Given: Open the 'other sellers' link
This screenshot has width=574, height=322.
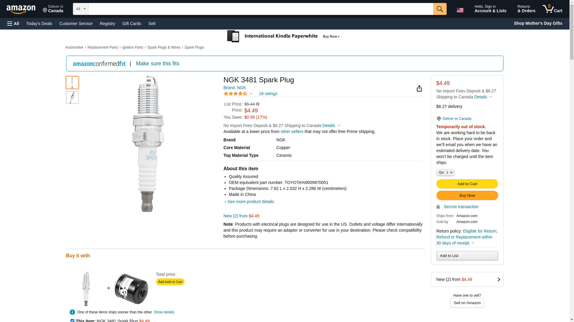Looking at the screenshot, I should coord(292,131).
